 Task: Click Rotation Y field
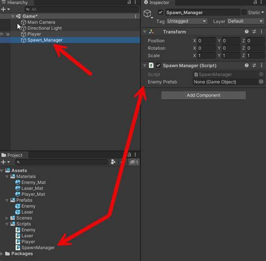pos(231,48)
